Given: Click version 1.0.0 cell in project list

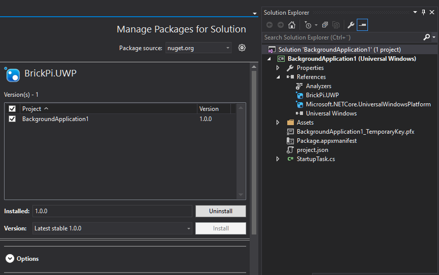Looking at the screenshot, I should (x=206, y=119).
